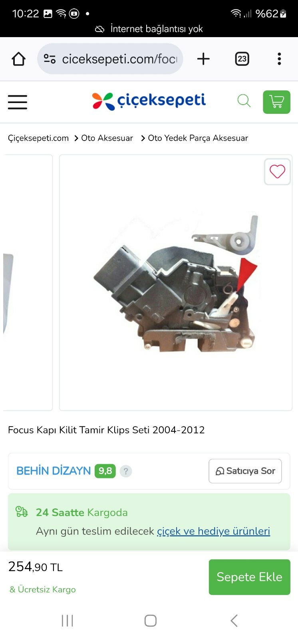298x639 pixels.
Task: Go to browser home page
Action: click(19, 59)
